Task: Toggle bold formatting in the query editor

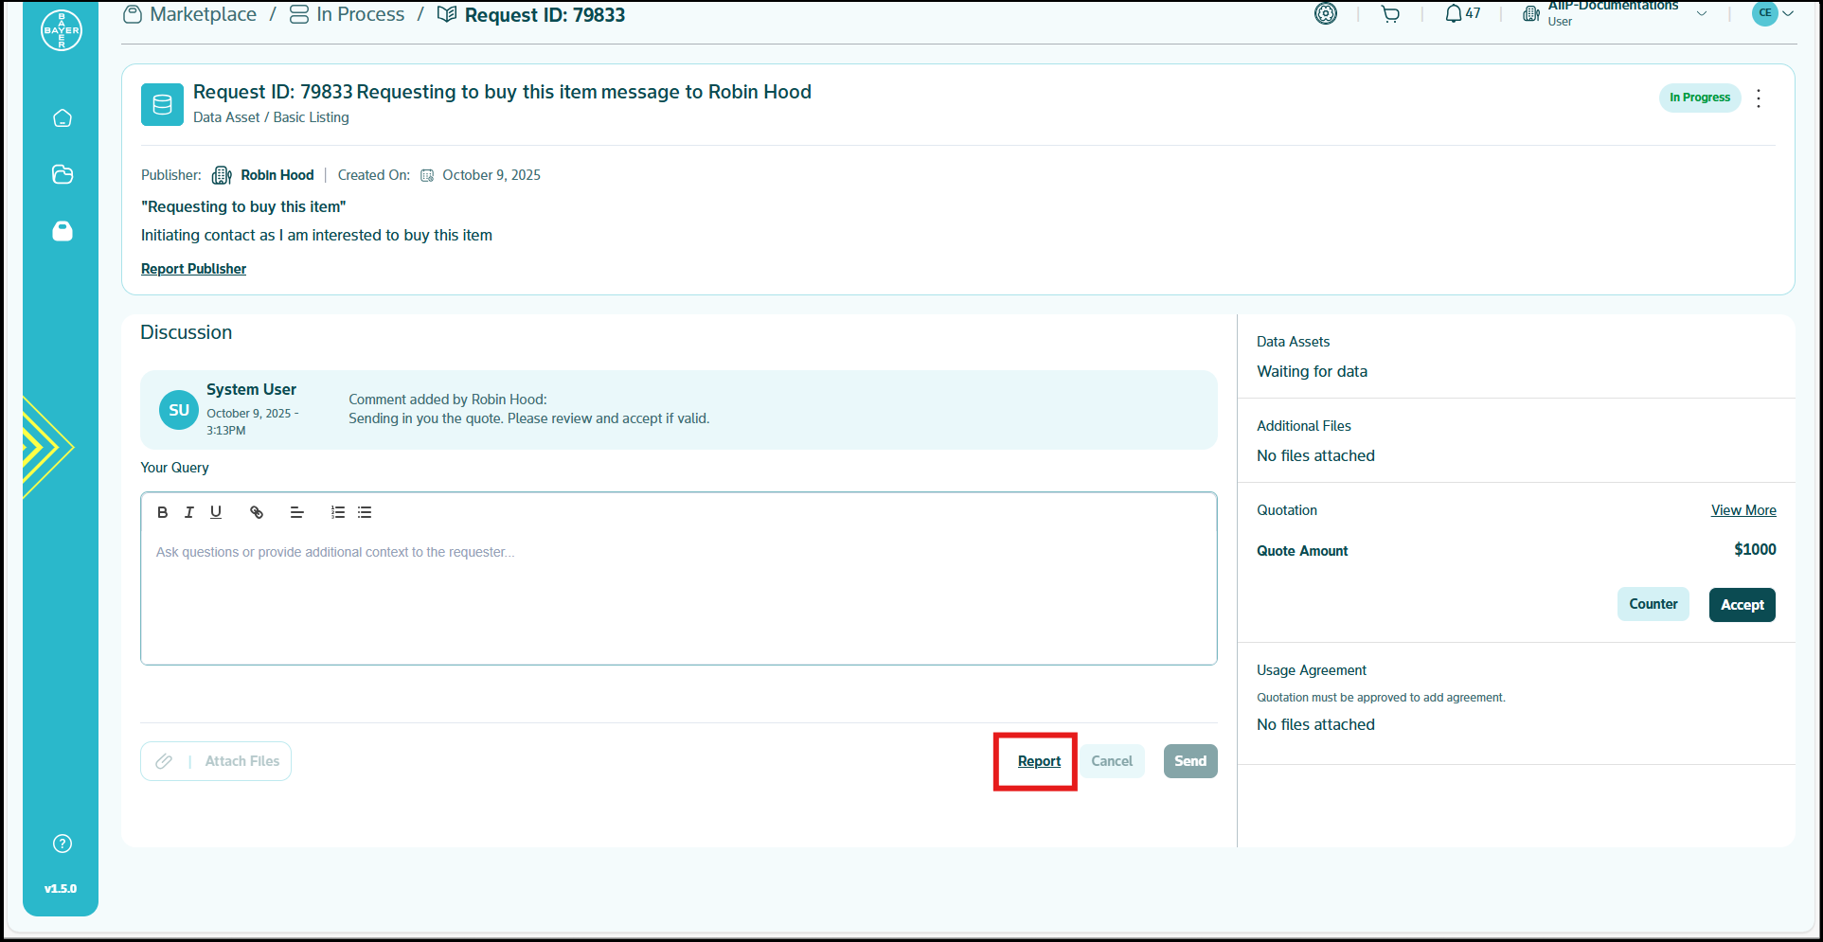Action: pos(162,512)
